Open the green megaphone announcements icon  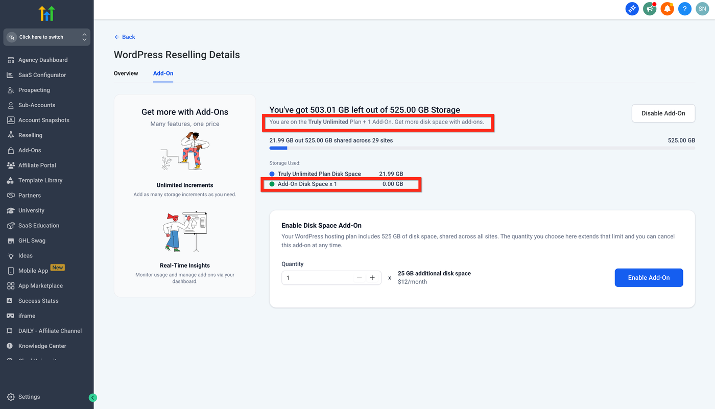pyautogui.click(x=650, y=9)
